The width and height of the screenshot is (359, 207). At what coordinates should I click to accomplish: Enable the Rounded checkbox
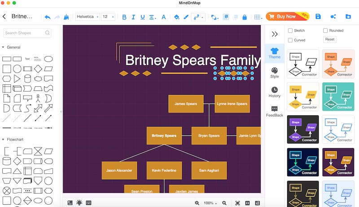point(325,31)
